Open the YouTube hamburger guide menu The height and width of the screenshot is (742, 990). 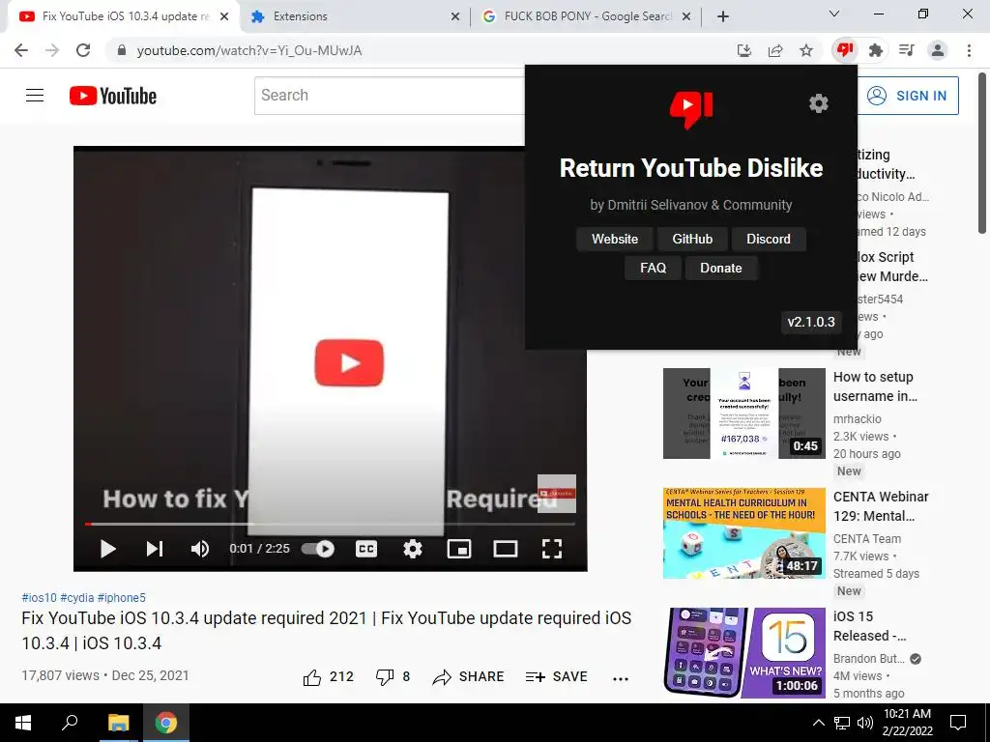click(35, 96)
